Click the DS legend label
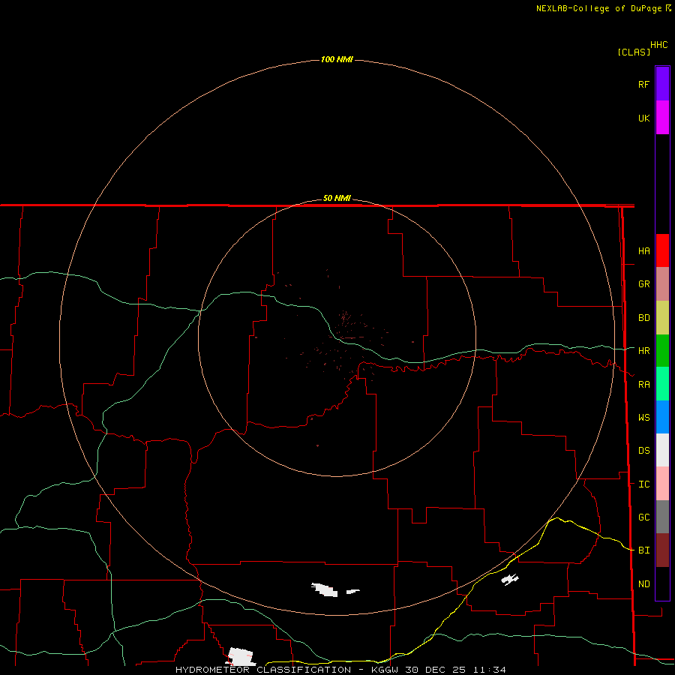The height and width of the screenshot is (675, 675). pyautogui.click(x=643, y=451)
